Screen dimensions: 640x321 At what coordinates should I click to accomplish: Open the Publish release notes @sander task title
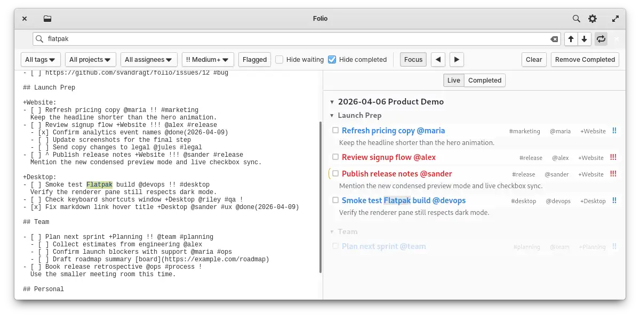pos(397,174)
